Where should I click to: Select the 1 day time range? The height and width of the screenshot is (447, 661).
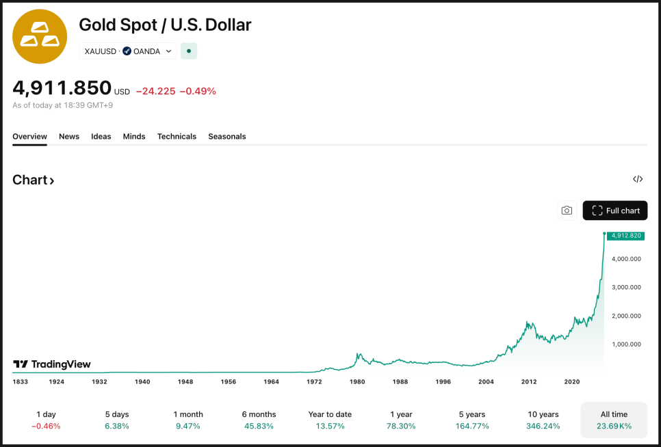[x=47, y=420]
